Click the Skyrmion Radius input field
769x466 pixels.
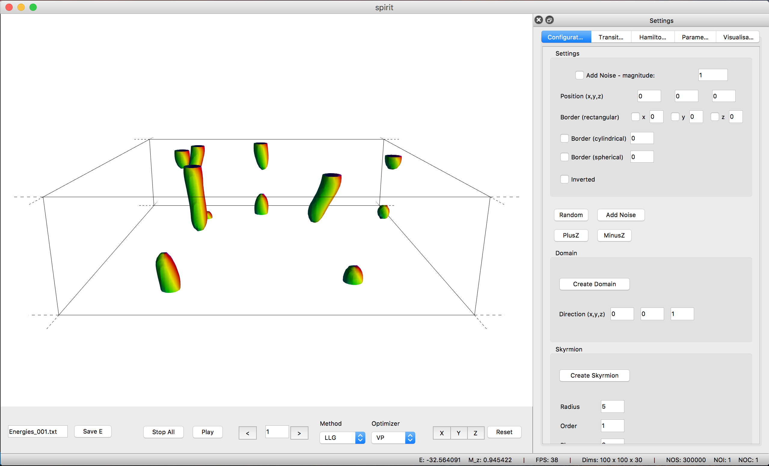[612, 406]
